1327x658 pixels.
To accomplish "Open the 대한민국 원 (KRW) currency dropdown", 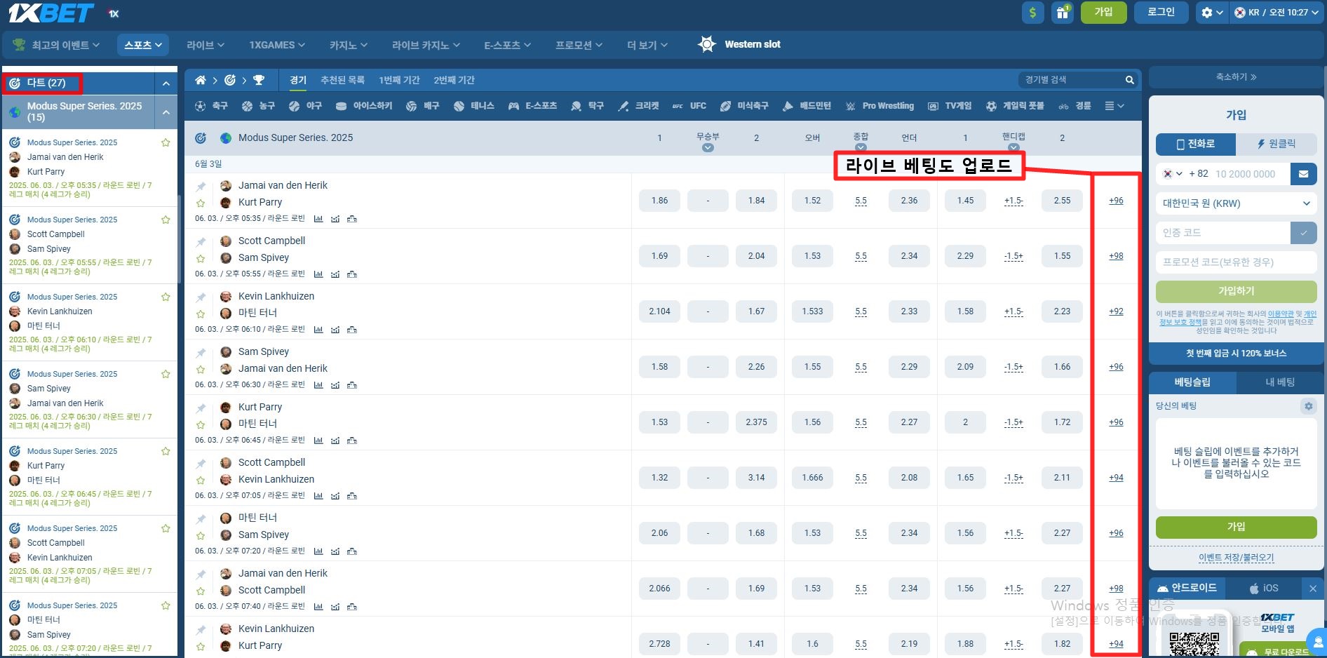I will pyautogui.click(x=1236, y=203).
